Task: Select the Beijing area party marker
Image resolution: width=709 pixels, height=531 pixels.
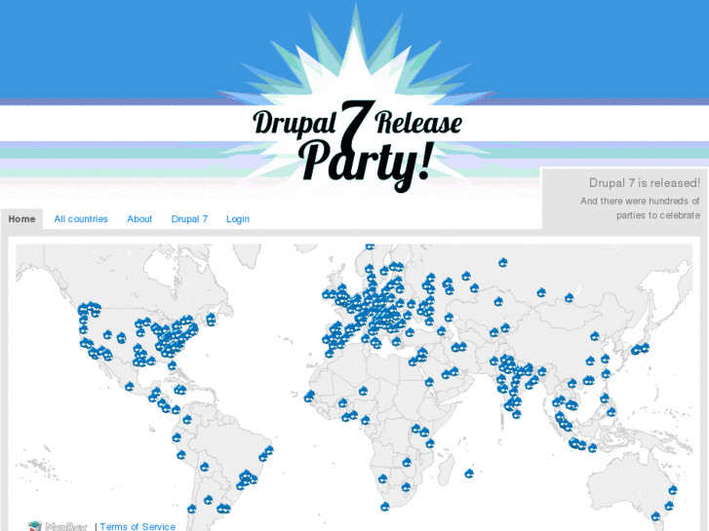Action: click(x=595, y=336)
